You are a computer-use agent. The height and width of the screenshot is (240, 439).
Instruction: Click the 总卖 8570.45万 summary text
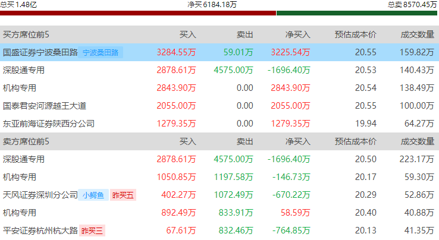[412, 4]
